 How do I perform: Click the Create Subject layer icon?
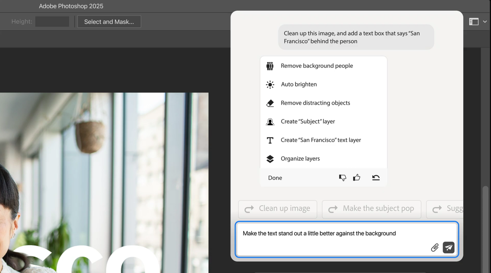270,122
